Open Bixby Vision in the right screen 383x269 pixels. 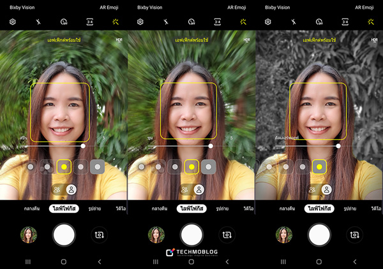(x=278, y=7)
